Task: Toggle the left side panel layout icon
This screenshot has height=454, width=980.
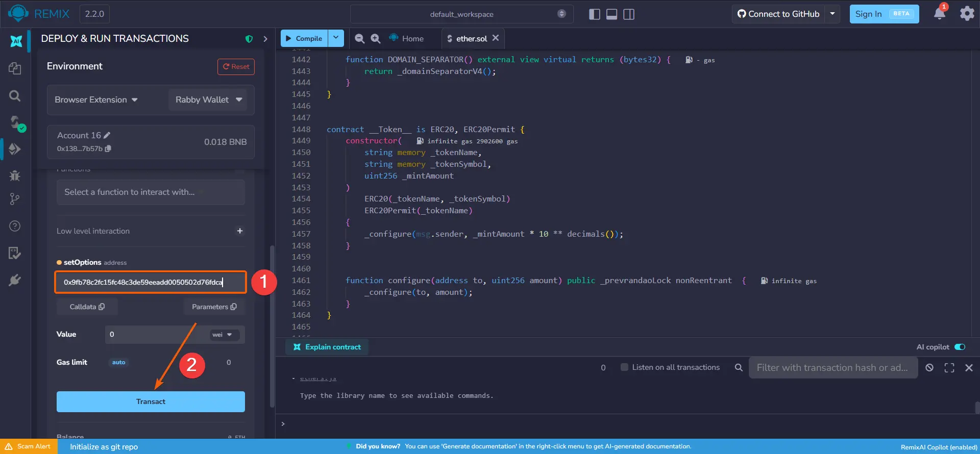Action: pyautogui.click(x=594, y=14)
